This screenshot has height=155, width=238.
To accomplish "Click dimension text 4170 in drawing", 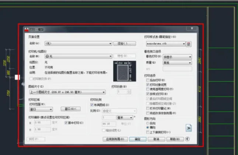I will point(200,89).
